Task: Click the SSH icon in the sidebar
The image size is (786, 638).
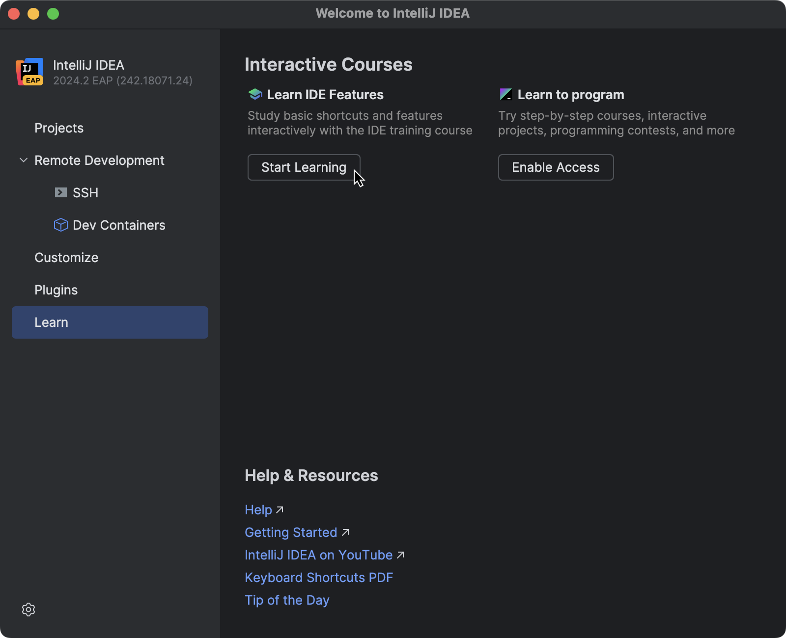Action: pyautogui.click(x=60, y=192)
